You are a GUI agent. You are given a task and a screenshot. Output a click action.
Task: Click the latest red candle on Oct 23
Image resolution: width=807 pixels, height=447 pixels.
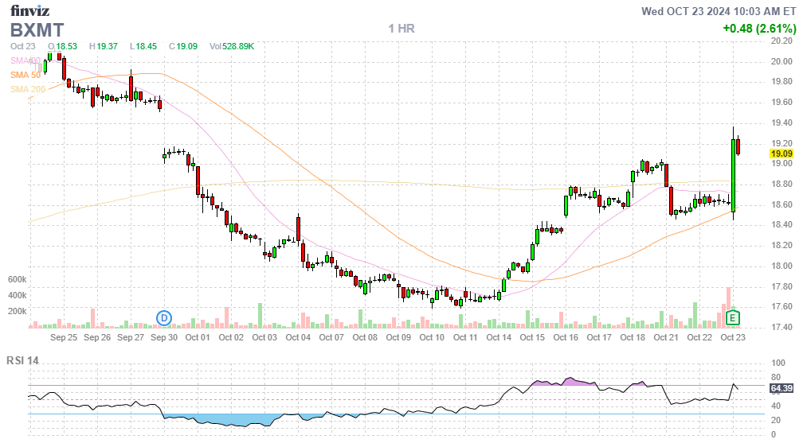[x=738, y=146]
